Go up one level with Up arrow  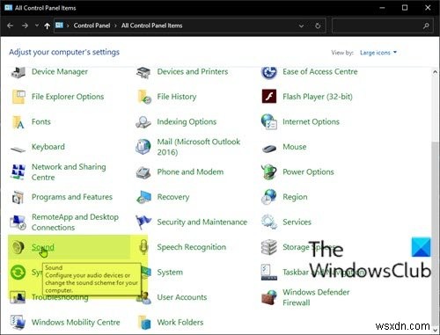tap(47, 25)
